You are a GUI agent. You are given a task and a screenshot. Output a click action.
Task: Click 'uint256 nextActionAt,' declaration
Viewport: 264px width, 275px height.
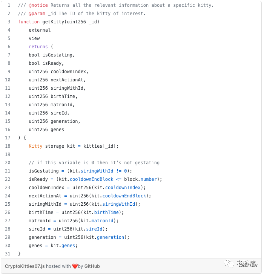click(57, 80)
